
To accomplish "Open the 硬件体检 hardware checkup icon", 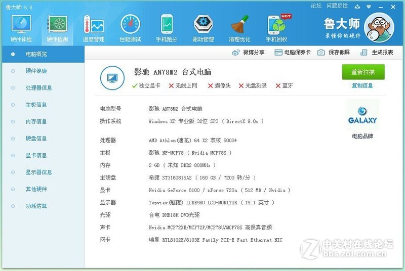I will click(x=21, y=28).
